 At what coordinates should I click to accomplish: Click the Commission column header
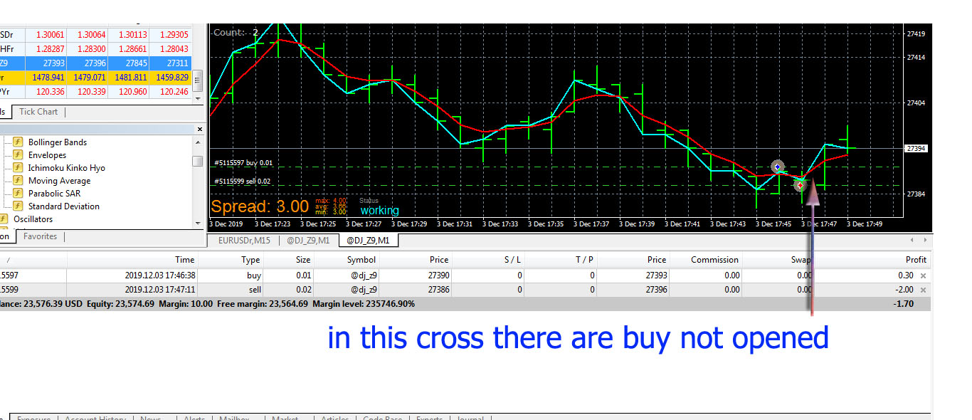[x=715, y=260]
